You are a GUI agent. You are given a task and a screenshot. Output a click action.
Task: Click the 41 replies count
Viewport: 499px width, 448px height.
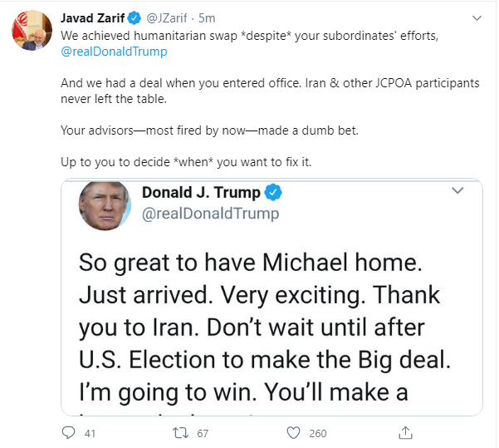coord(91,433)
